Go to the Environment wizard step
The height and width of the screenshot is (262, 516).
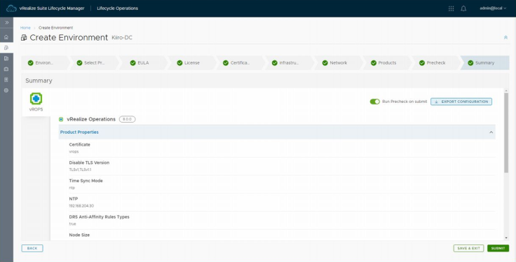[x=45, y=63]
